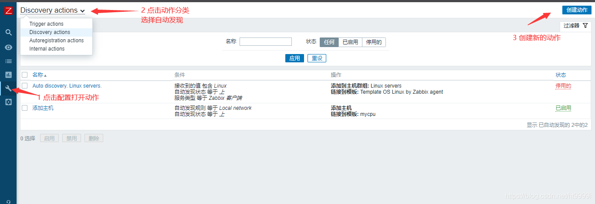Viewport: 595px width, 204px height.
Task: Check the Auto discovery. Linux servers. row
Action: coord(25,85)
